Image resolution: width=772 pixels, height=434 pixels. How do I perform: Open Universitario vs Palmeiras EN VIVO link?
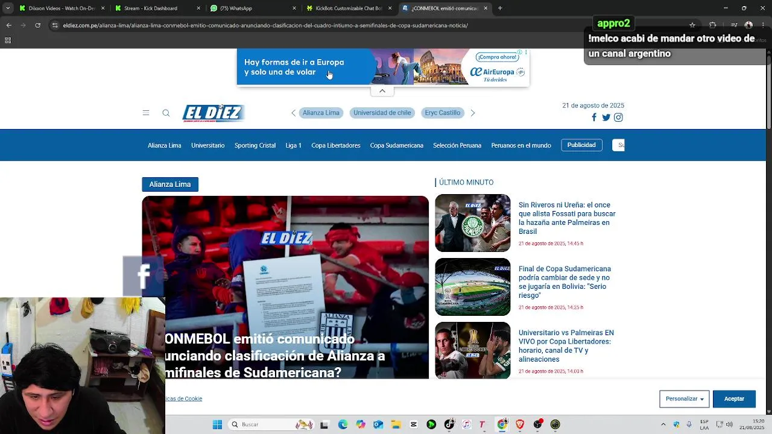566,346
